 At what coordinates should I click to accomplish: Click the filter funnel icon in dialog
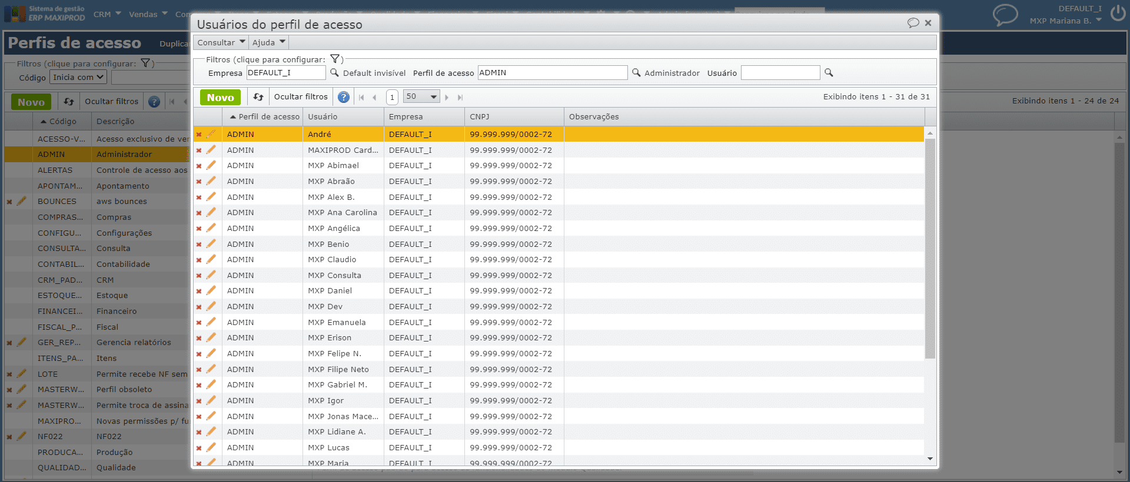coord(335,59)
